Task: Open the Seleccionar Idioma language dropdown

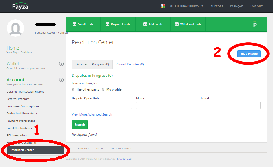Action: [x=187, y=6]
